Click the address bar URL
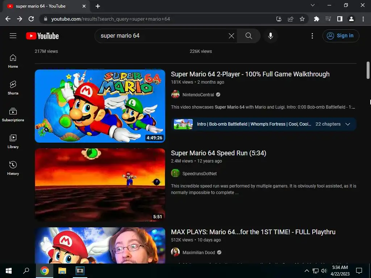The width and height of the screenshot is (371, 278). pyautogui.click(x=111, y=19)
